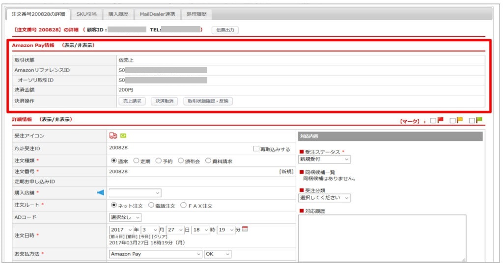Click the 売上請求 button
Screen dimensions: 503x266
coord(132,101)
